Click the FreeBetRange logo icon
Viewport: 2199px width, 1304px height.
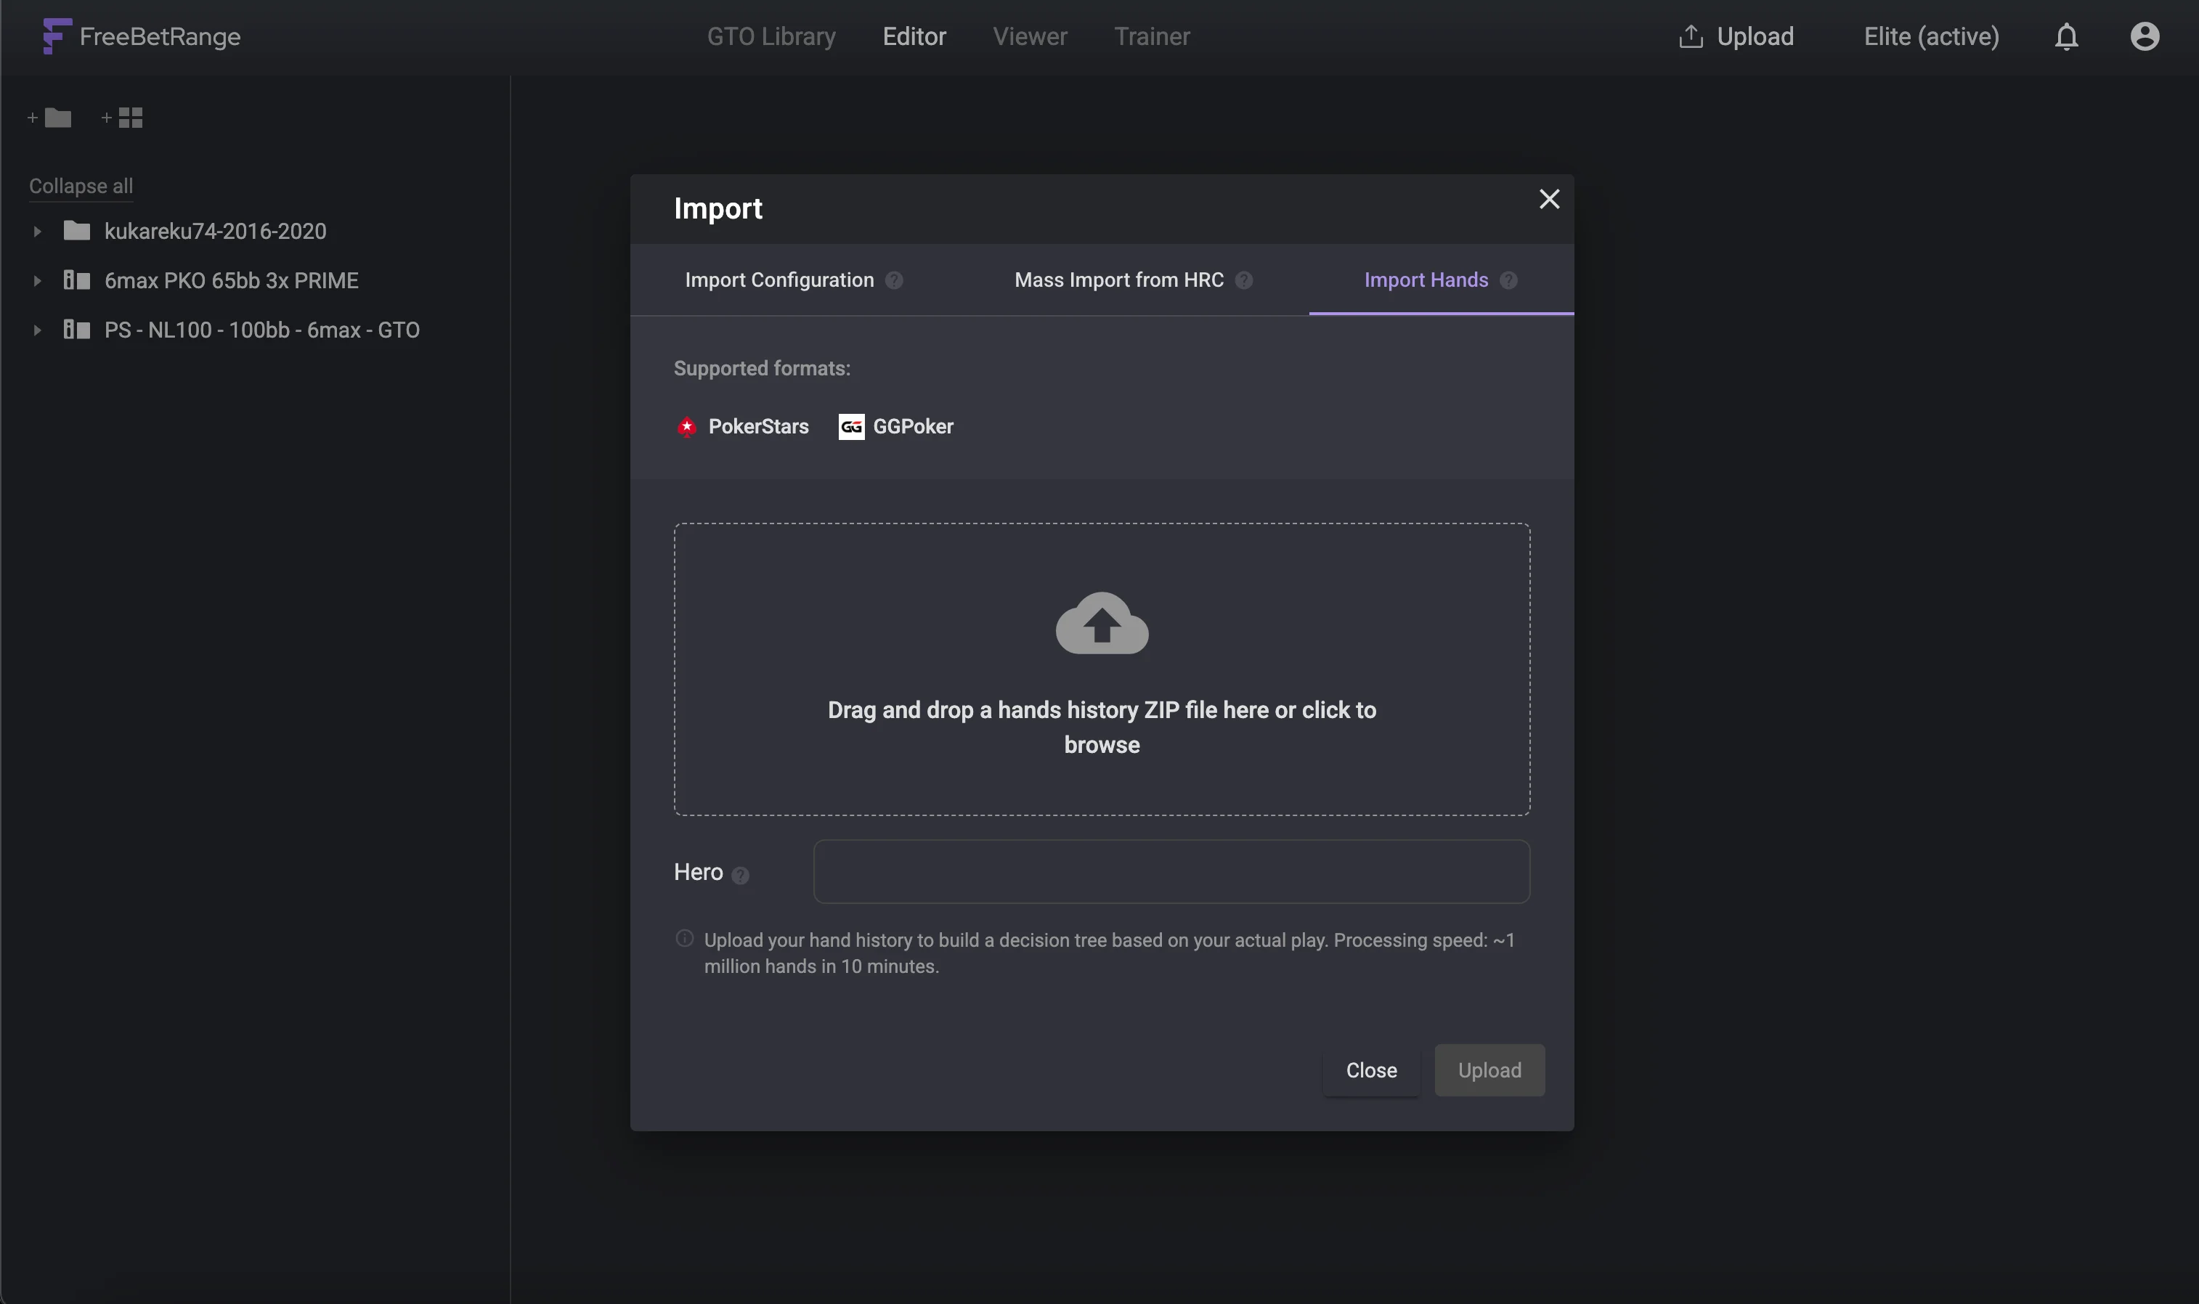56,36
